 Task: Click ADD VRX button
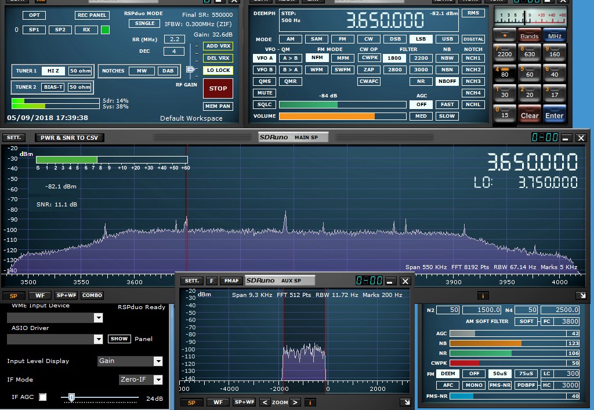[218, 46]
